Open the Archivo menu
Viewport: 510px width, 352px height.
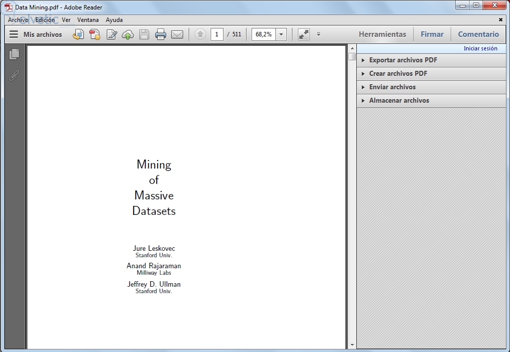(x=18, y=20)
